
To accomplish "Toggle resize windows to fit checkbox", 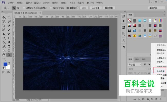I will (x=24, y=8).
